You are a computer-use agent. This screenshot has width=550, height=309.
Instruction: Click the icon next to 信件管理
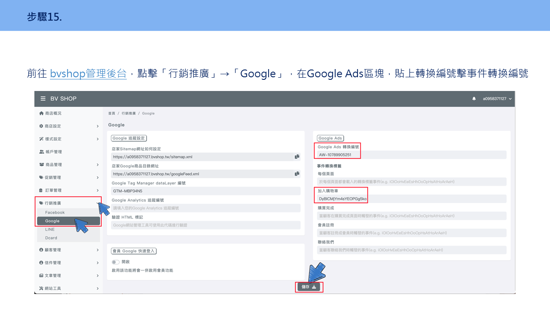click(x=41, y=263)
